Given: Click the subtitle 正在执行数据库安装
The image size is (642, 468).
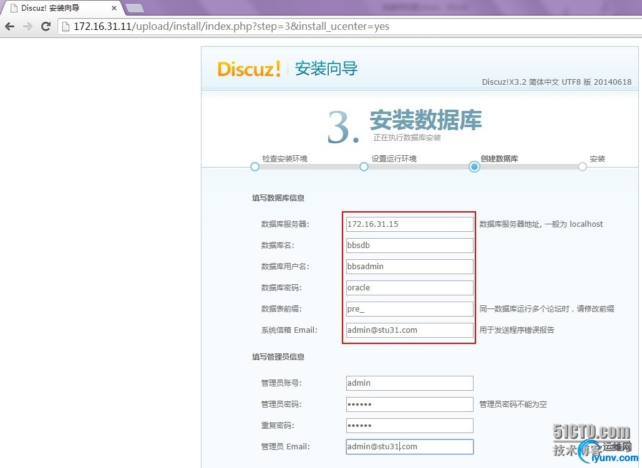Looking at the screenshot, I should click(407, 138).
